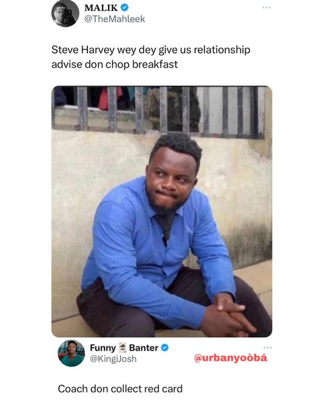This screenshot has width=323, height=403.
Task: Click the red @urbanyoòbá watermark
Action: pyautogui.click(x=231, y=358)
